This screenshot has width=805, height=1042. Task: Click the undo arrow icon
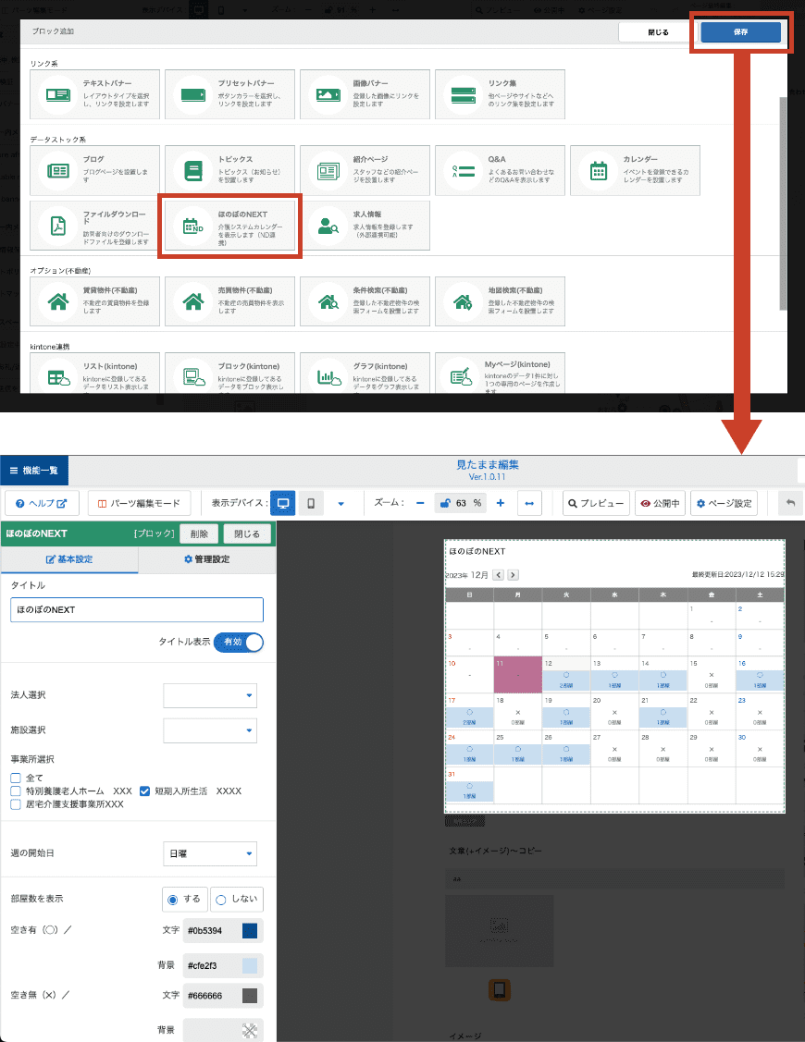(790, 503)
